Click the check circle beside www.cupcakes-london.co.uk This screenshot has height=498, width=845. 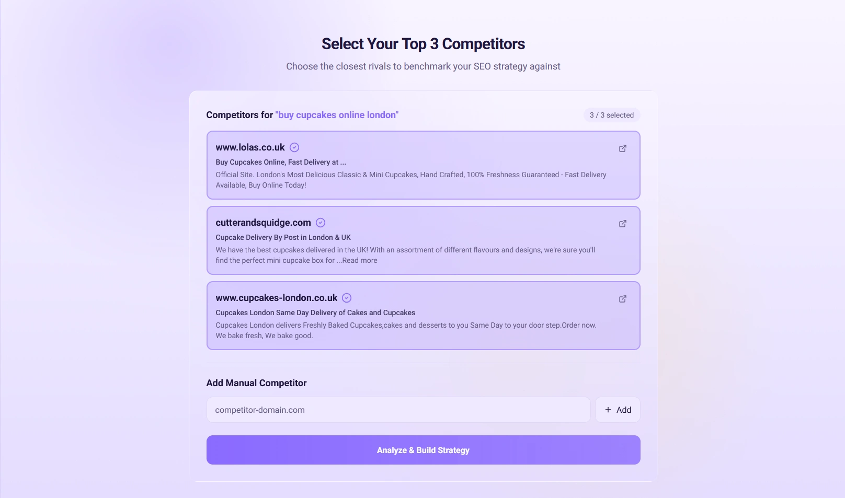point(346,297)
